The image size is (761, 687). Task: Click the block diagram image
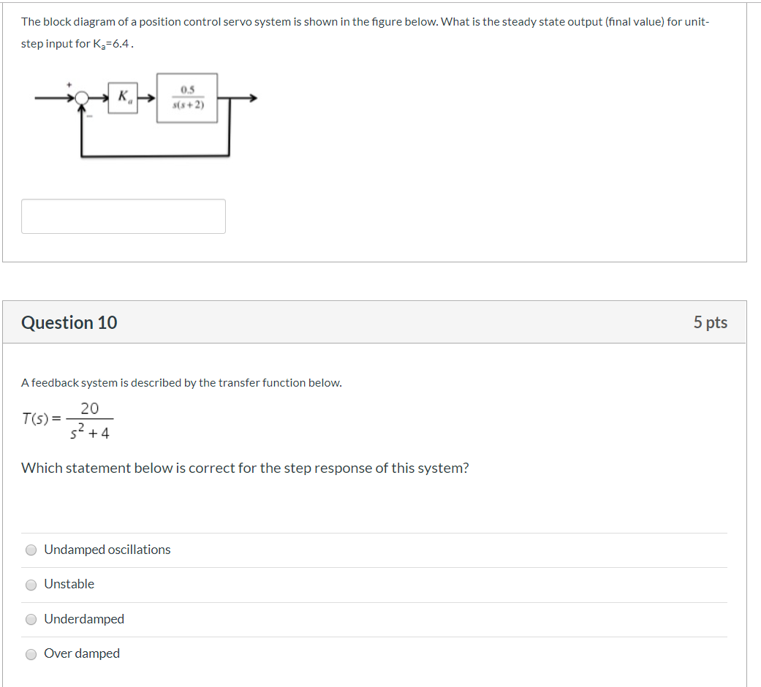[x=146, y=117]
